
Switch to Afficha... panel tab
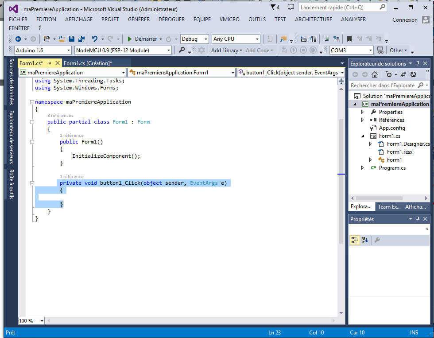416,207
